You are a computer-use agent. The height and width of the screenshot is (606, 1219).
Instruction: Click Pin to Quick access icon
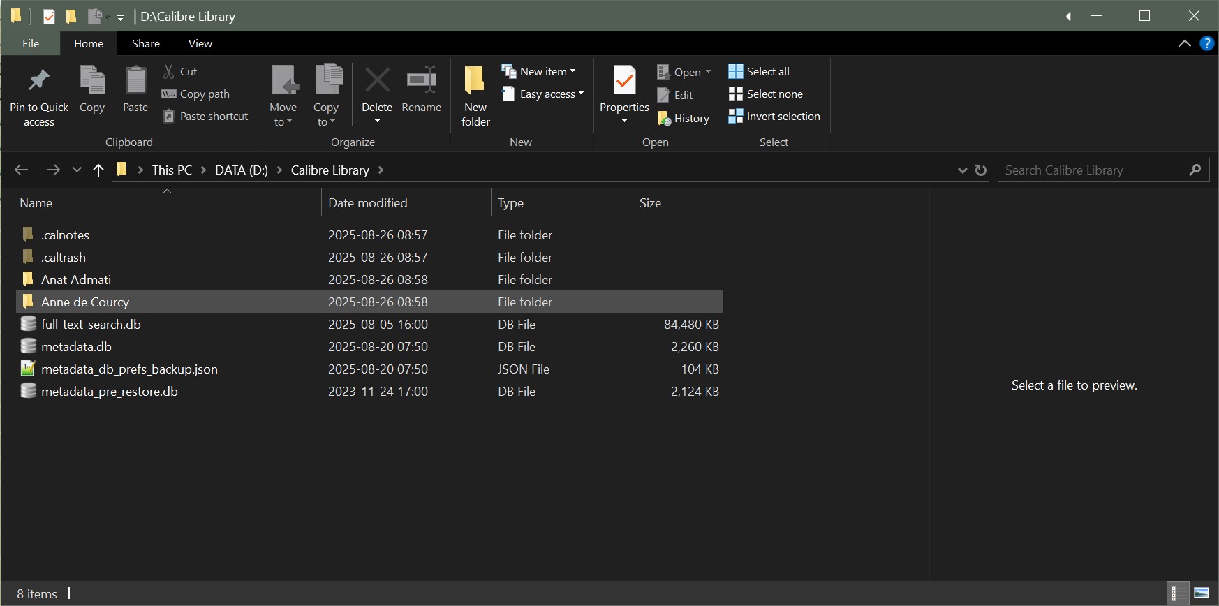pos(38,82)
